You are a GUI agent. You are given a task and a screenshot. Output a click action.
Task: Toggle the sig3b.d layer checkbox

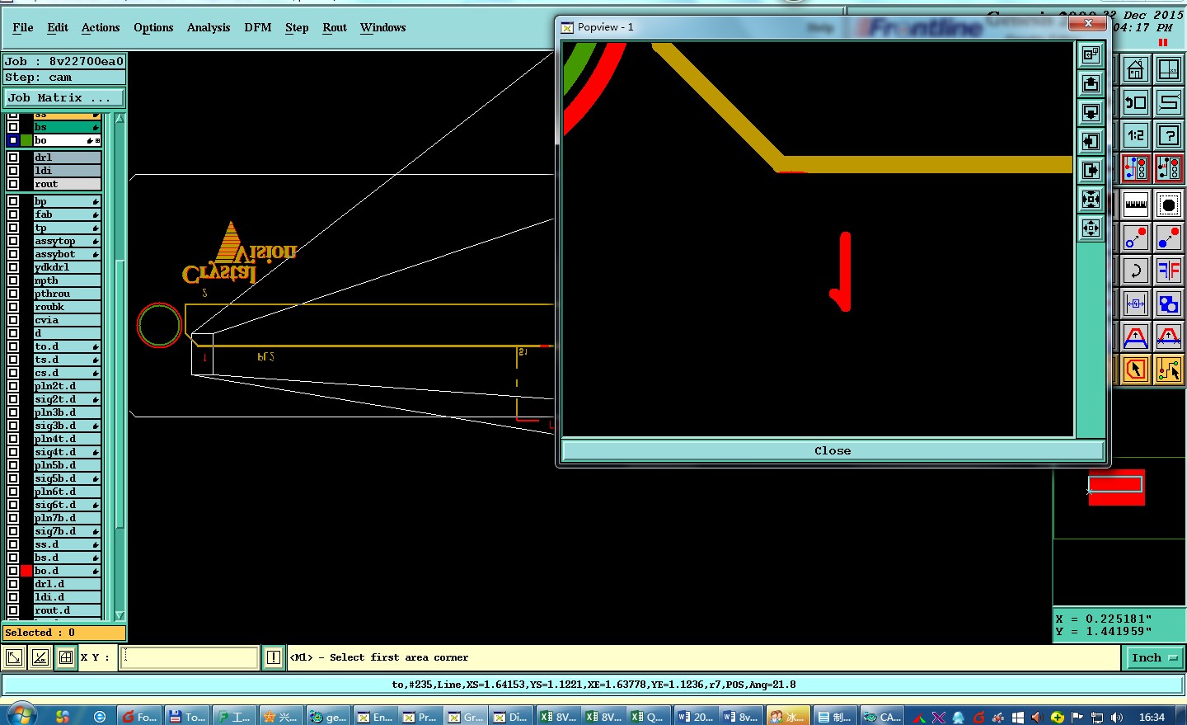tap(13, 426)
